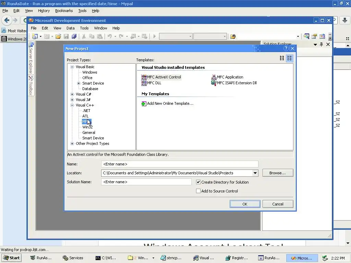The image size is (351, 263).
Task: Select Database under Visual Basic
Action: pyautogui.click(x=90, y=89)
